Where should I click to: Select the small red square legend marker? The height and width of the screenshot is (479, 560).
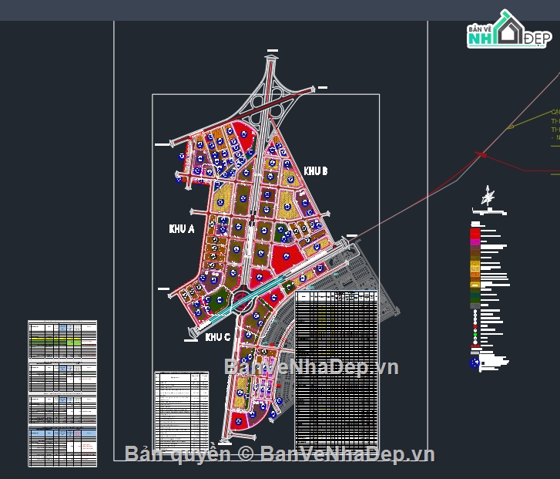coord(475,326)
